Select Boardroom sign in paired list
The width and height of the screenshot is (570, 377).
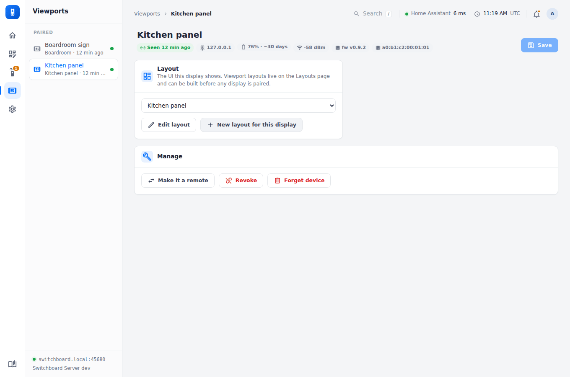tap(73, 49)
